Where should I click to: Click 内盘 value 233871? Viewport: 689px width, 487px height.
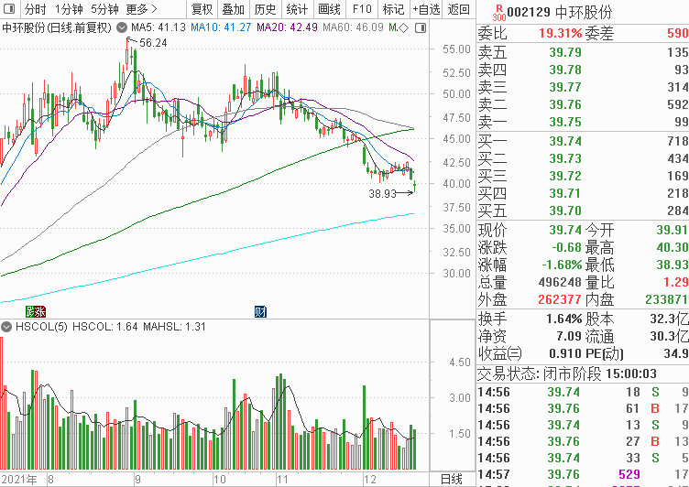coord(667,300)
